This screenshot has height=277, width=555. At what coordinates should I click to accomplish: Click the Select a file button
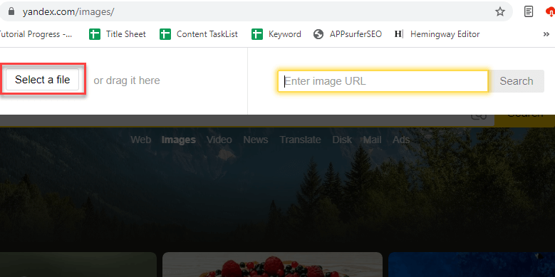(x=43, y=80)
